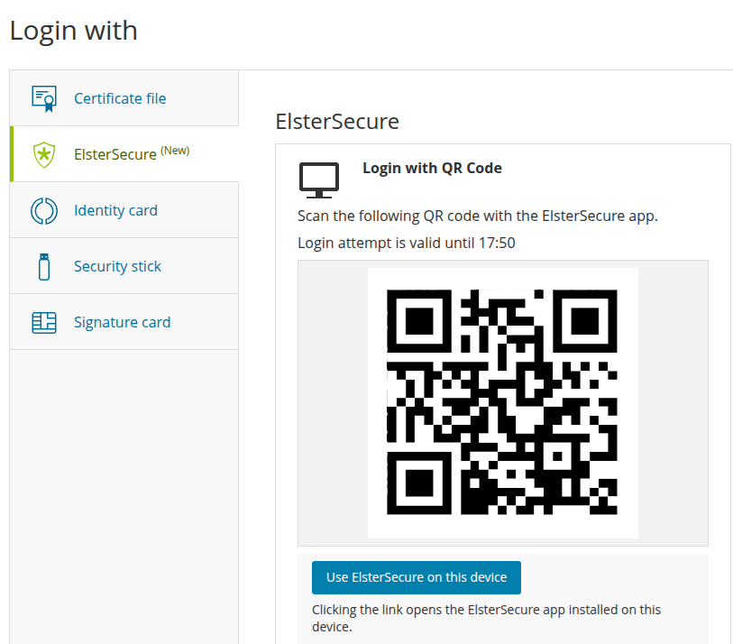
Task: Click the note about opening ElsterSecure app
Action: (x=486, y=618)
